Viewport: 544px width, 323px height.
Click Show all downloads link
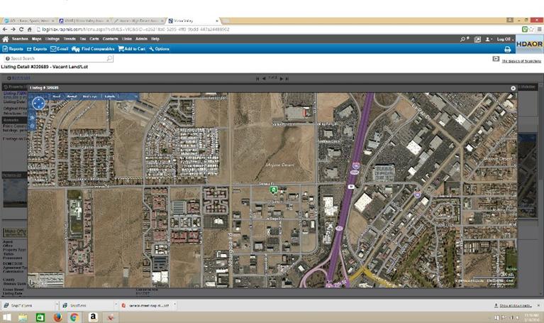[x=513, y=306]
